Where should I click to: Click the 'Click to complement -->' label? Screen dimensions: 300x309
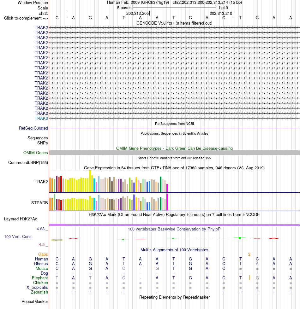(26, 18)
